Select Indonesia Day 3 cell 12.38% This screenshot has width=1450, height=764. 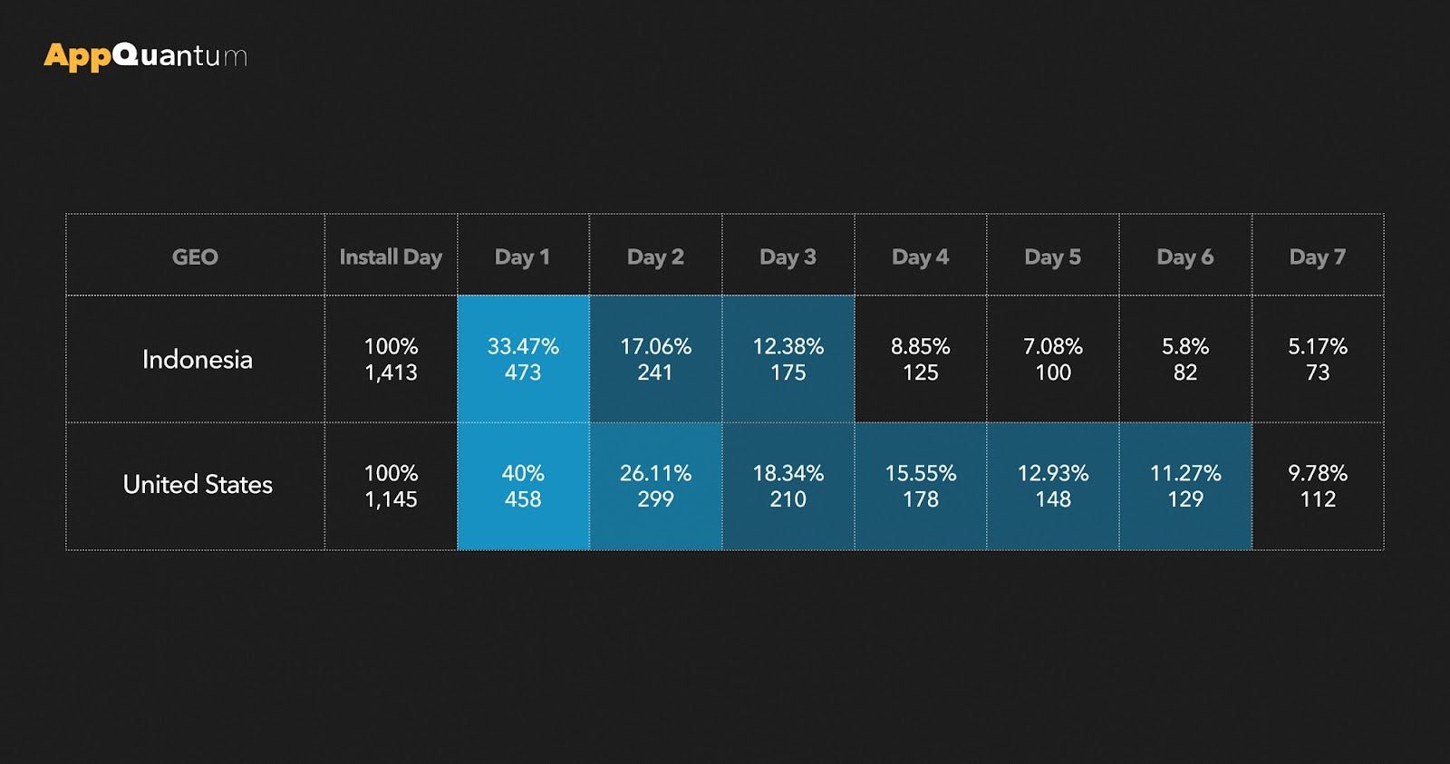click(788, 359)
